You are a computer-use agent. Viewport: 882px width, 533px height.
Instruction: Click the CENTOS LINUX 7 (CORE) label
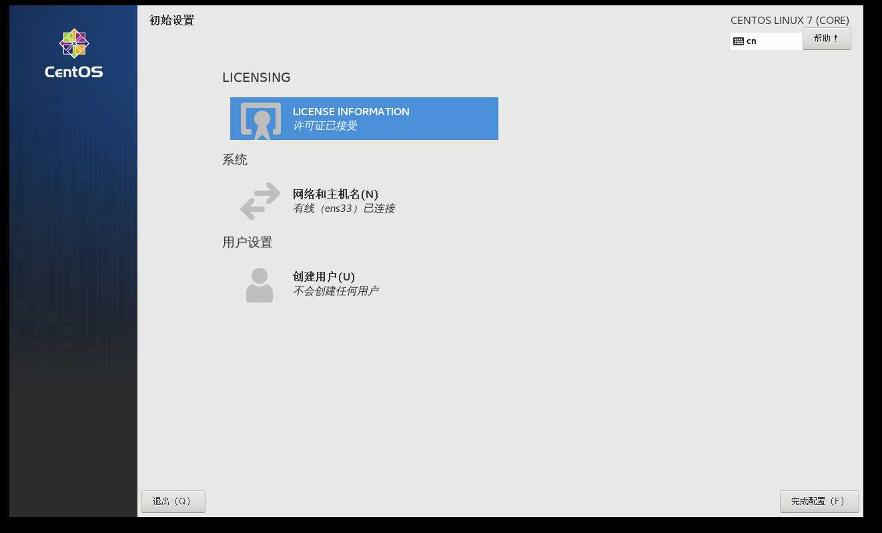pyautogui.click(x=790, y=21)
